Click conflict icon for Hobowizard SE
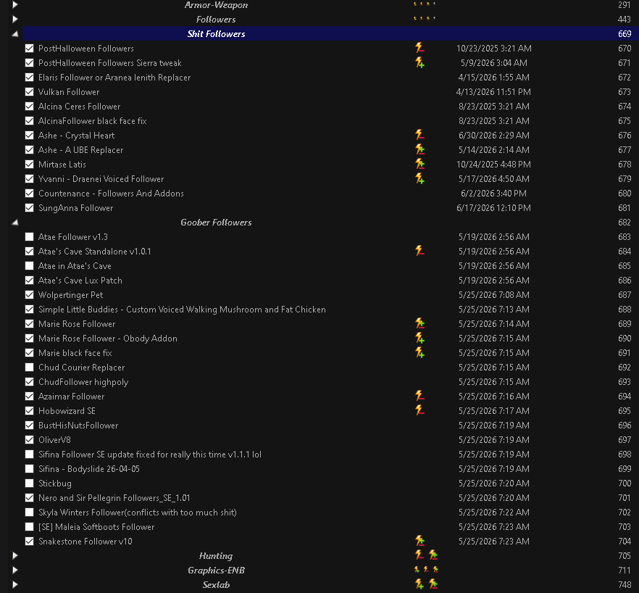Viewport: 639px width, 593px height. click(419, 411)
